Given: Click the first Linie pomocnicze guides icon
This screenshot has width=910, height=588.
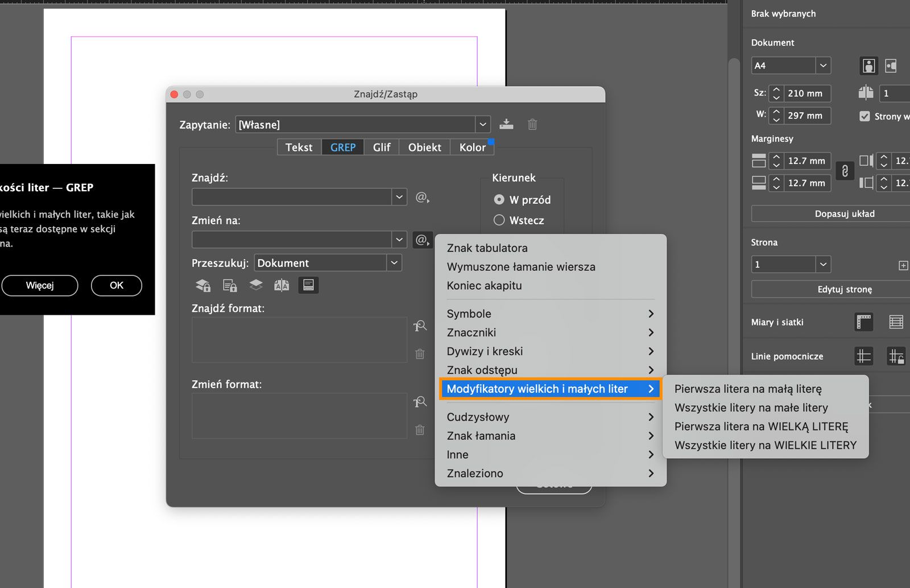Looking at the screenshot, I should click(x=864, y=356).
